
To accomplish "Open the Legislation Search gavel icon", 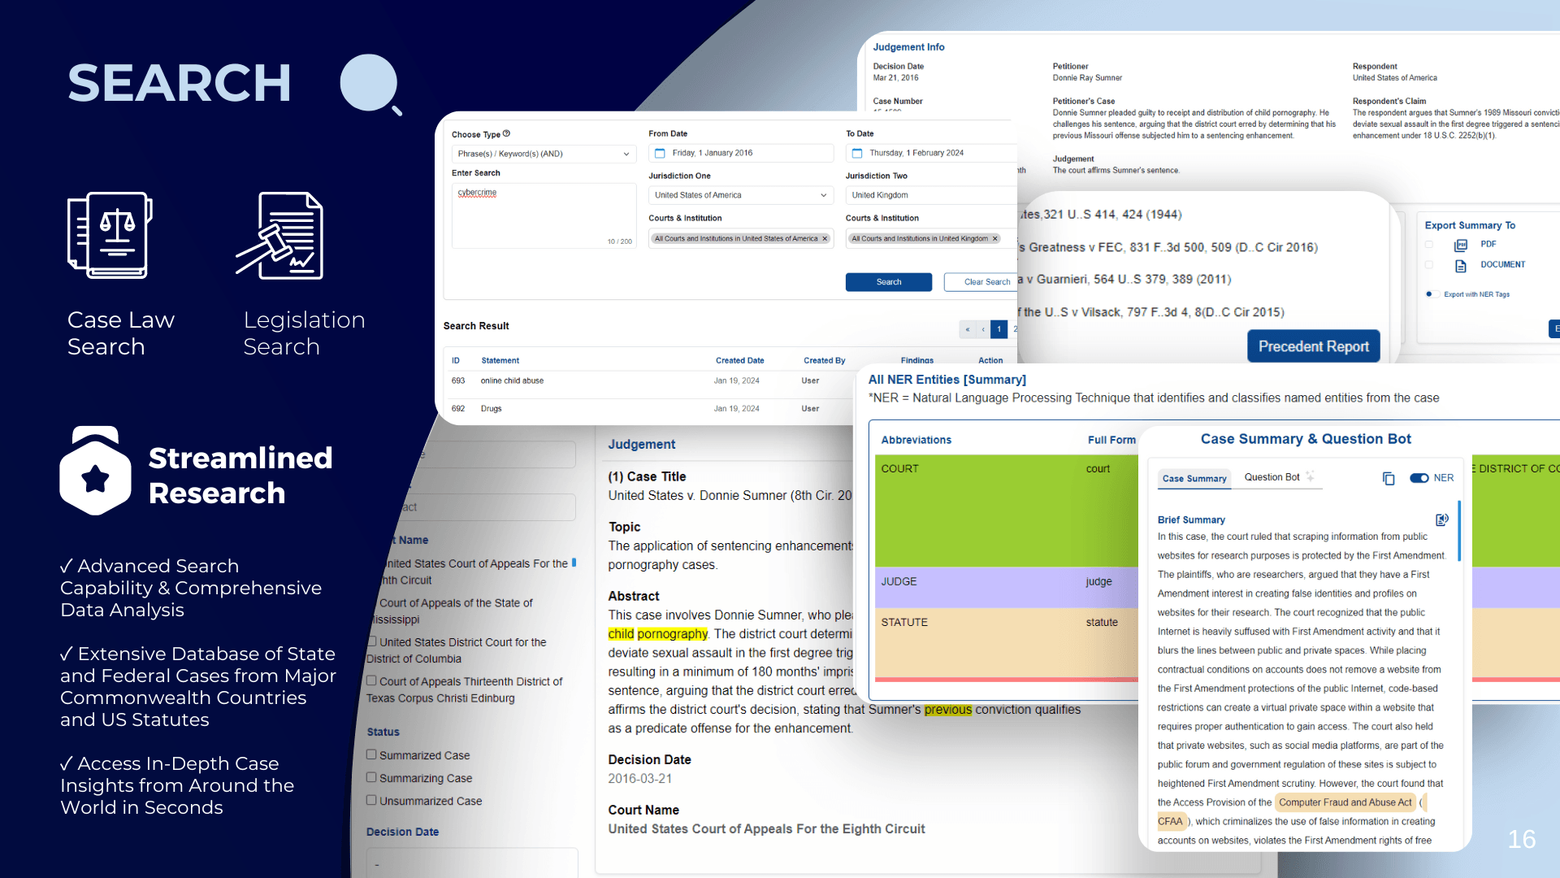I will click(279, 236).
